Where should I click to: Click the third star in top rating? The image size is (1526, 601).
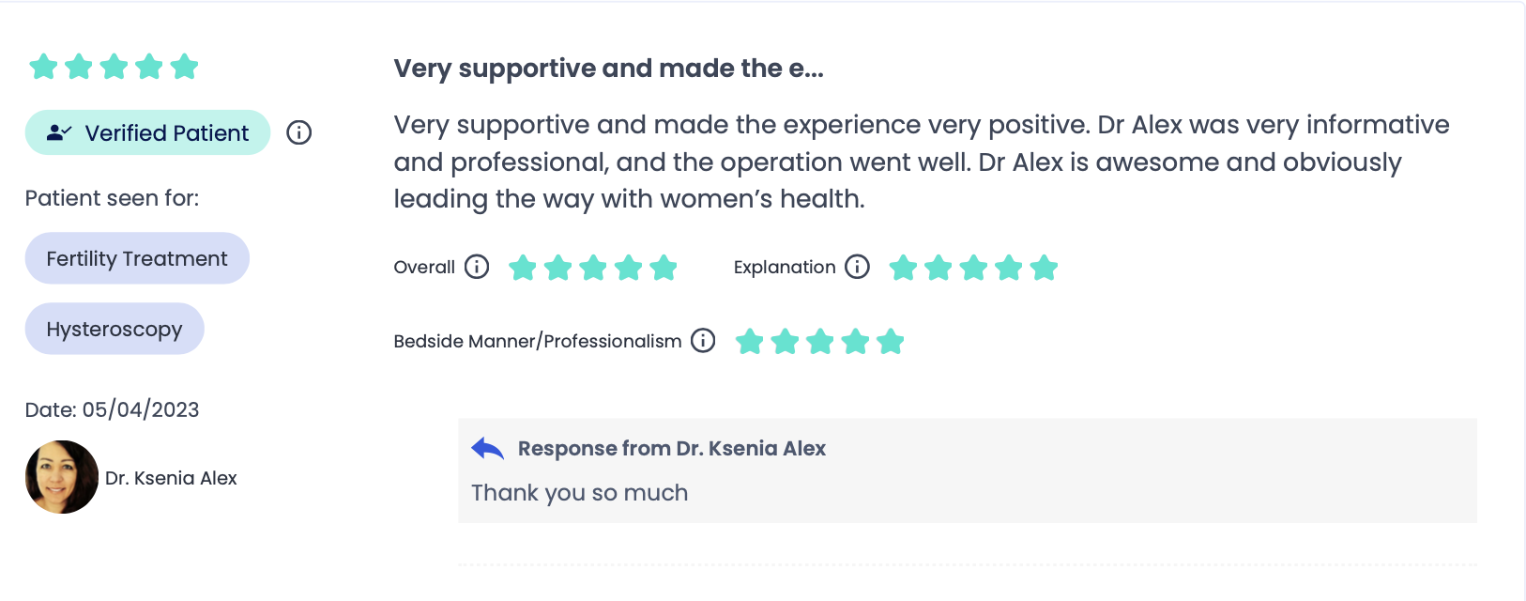click(114, 67)
